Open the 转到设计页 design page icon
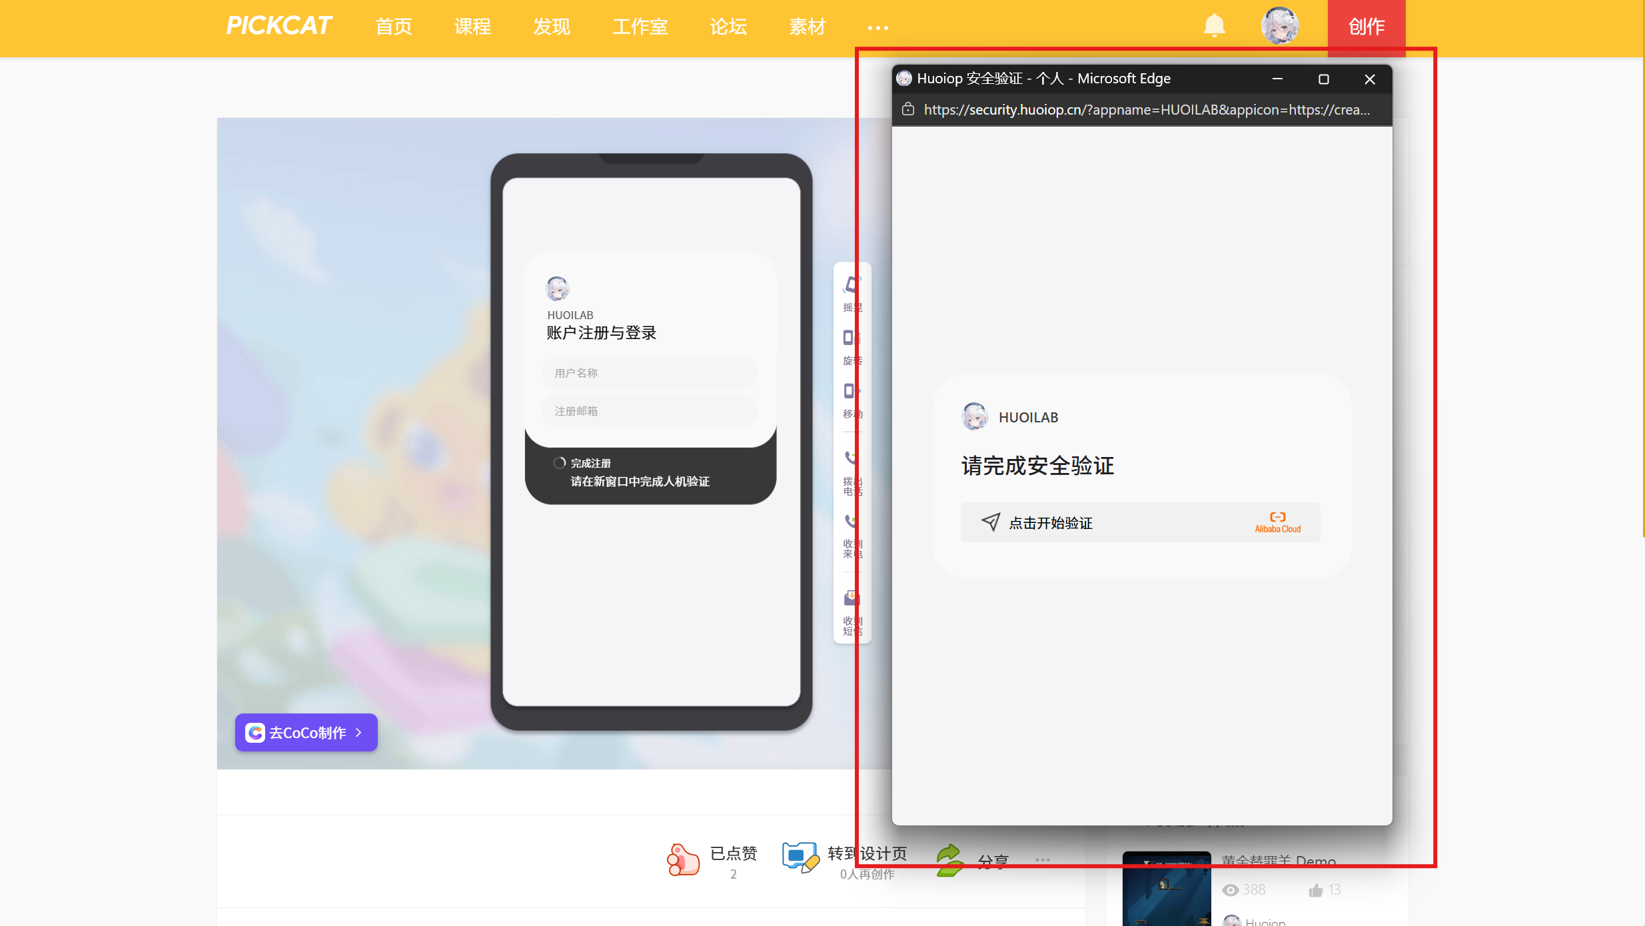Viewport: 1645px width, 926px height. pos(800,857)
